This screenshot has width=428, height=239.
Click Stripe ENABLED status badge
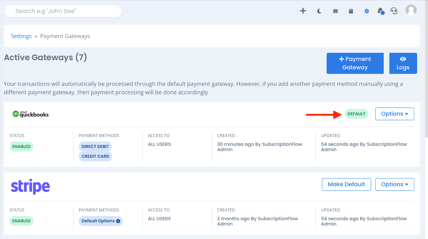click(21, 221)
